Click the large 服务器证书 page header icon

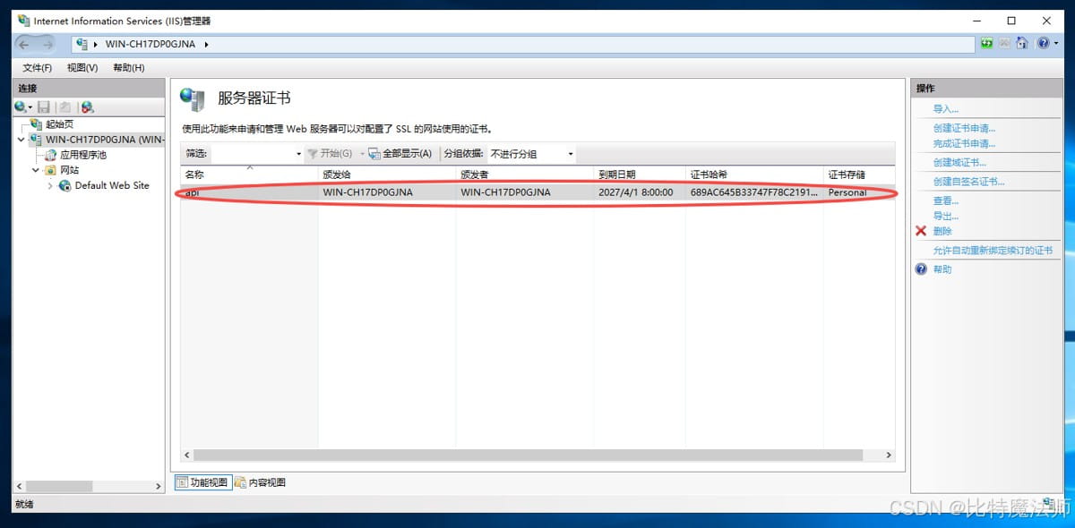193,98
